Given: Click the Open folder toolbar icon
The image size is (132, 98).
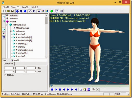Looking at the screenshot, I should pos(8,11).
